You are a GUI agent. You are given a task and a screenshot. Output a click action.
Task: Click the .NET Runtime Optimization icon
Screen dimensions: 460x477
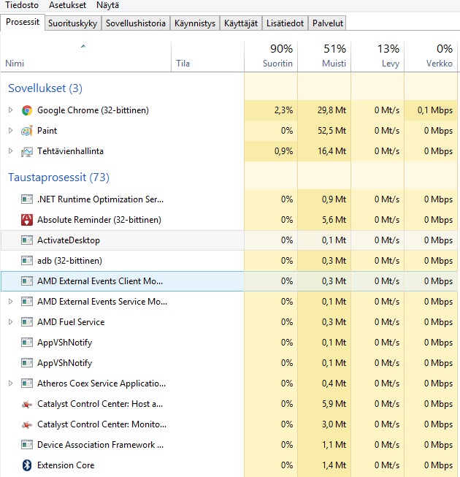pyautogui.click(x=27, y=199)
